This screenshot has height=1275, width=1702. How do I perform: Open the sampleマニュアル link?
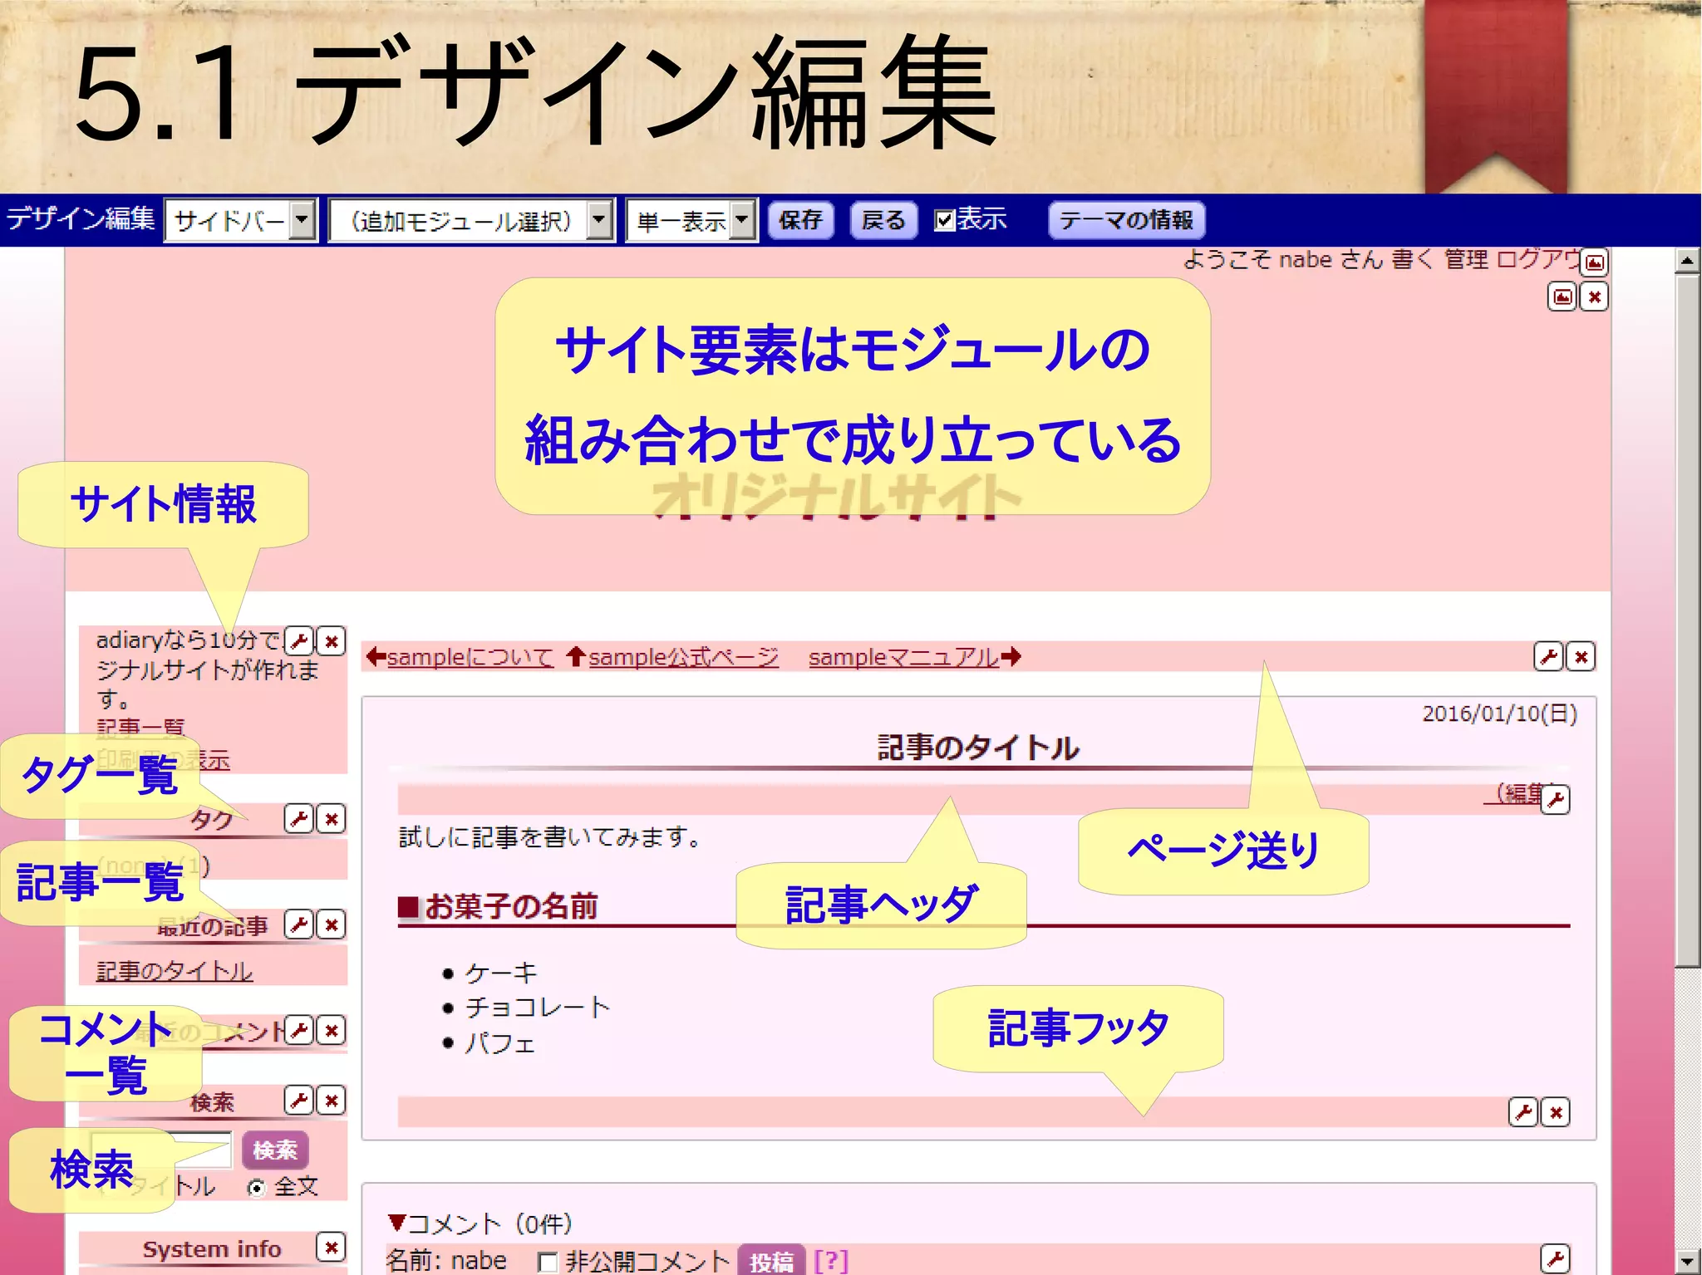pos(904,657)
